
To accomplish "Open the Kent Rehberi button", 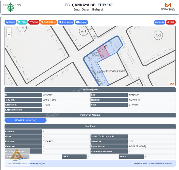I will (49, 22).
